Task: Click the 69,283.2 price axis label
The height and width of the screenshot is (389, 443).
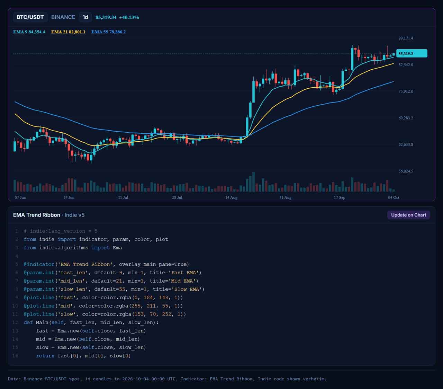Action: (x=406, y=118)
